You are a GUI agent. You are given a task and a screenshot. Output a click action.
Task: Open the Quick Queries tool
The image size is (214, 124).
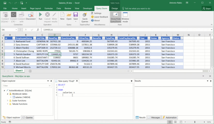[x=85, y=17]
